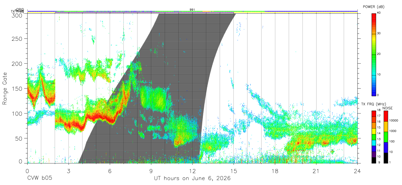Image resolution: width=402 pixels, height=185 pixels.
Task: Click the 13 label on TX FRQ legend
Action: click(379, 139)
